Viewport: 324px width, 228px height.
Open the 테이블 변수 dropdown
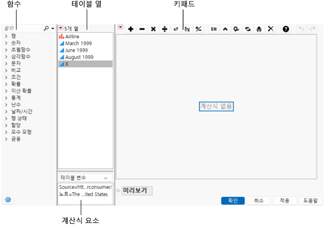coord(86,178)
